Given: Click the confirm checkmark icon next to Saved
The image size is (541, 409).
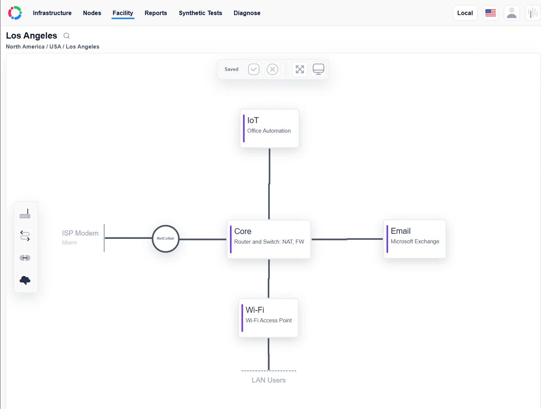Looking at the screenshot, I should [x=254, y=69].
